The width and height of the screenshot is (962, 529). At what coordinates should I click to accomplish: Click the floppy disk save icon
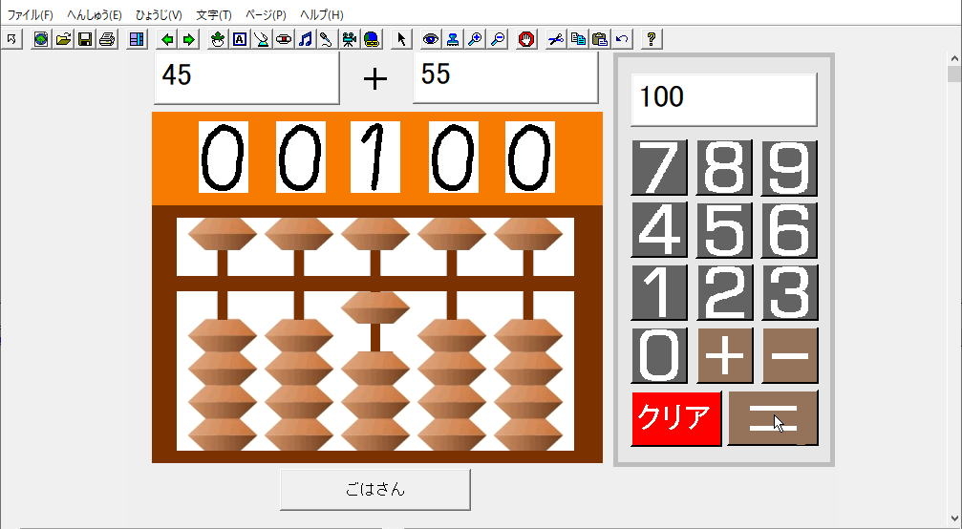85,39
